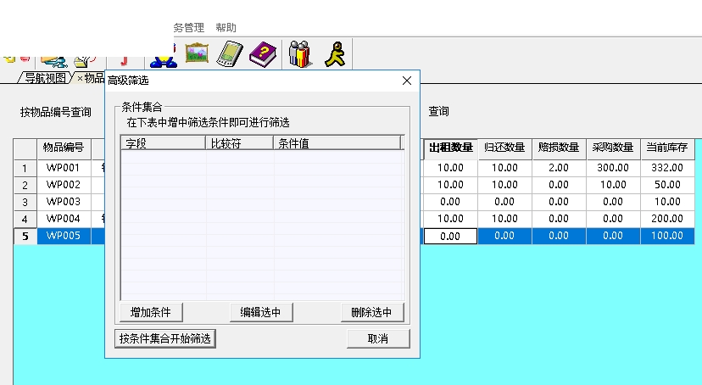The height and width of the screenshot is (385, 702).
Task: Click the 物品编号 column header
Action: point(64,148)
